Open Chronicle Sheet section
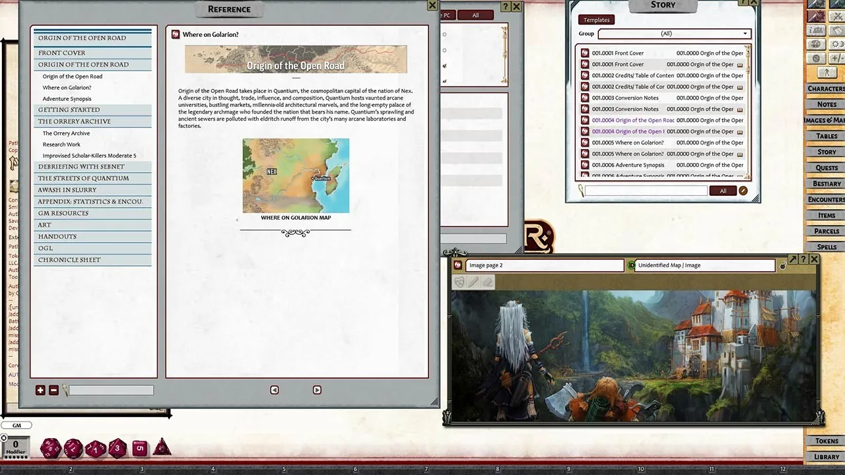This screenshot has width=845, height=475. (x=93, y=260)
